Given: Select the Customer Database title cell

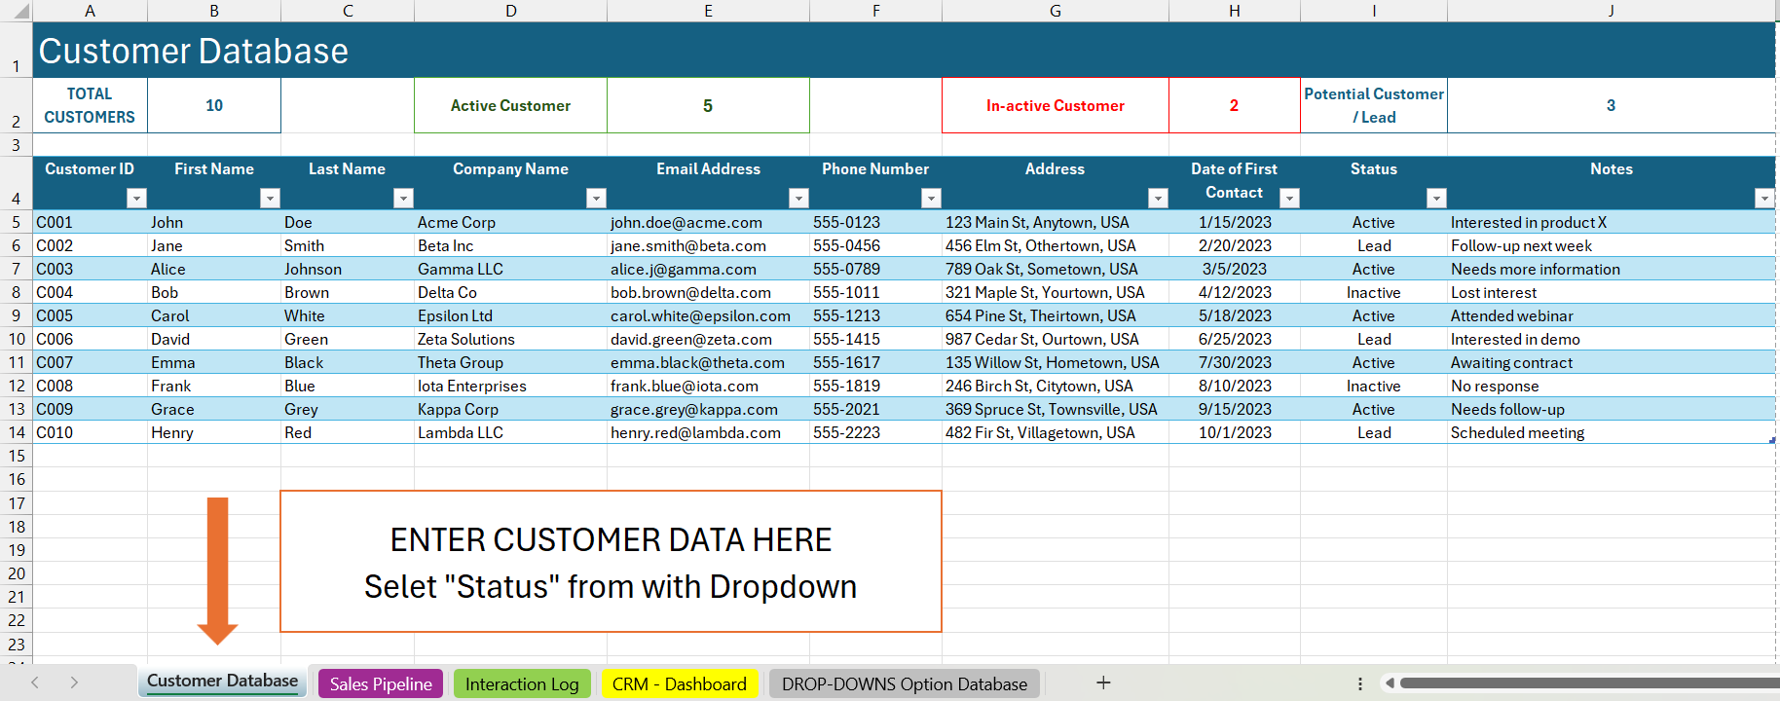Looking at the screenshot, I should pyautogui.click(x=904, y=51).
